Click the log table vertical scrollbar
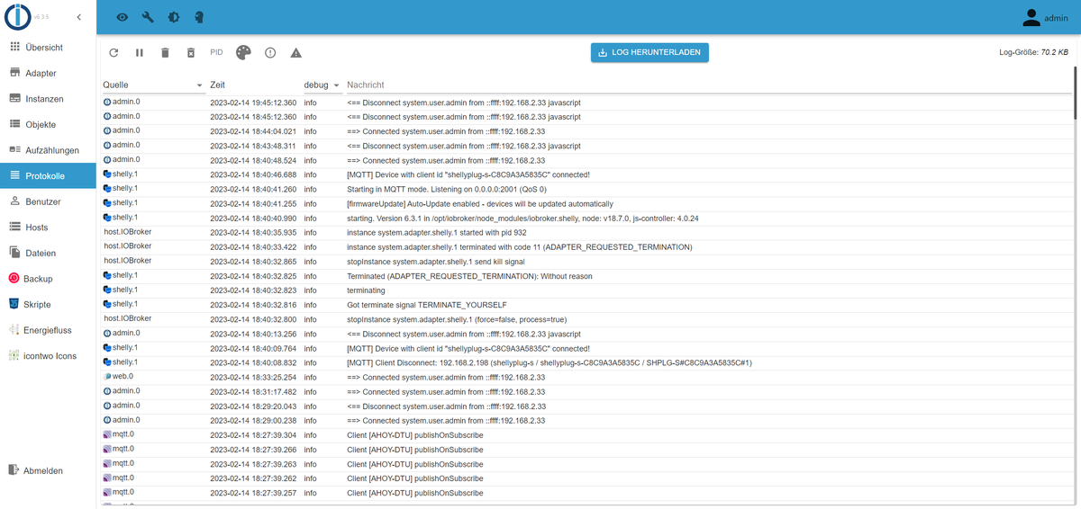Image resolution: width=1081 pixels, height=509 pixels. tap(1076, 94)
